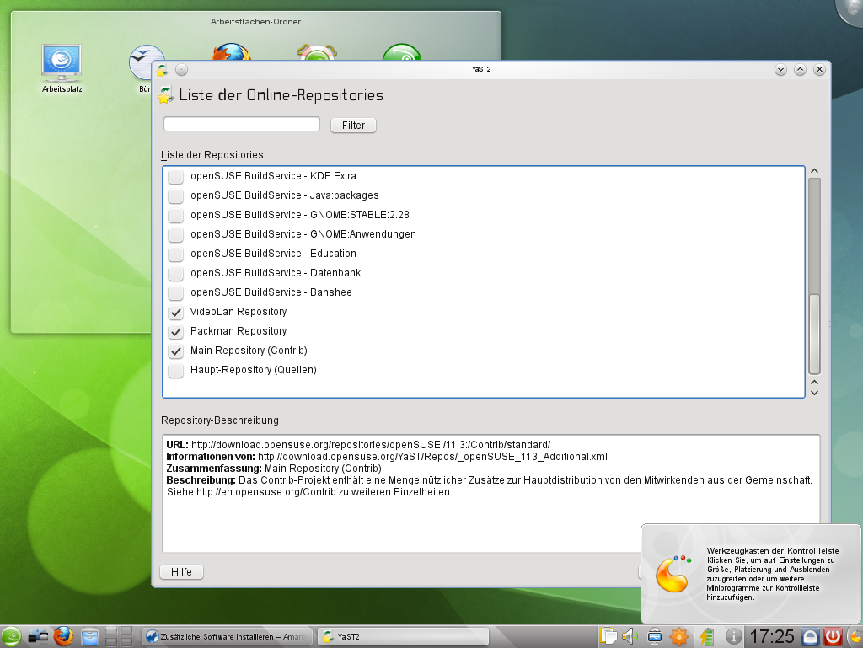This screenshot has width=863, height=648.
Task: Click the volume speaker tray icon
Action: pos(630,636)
